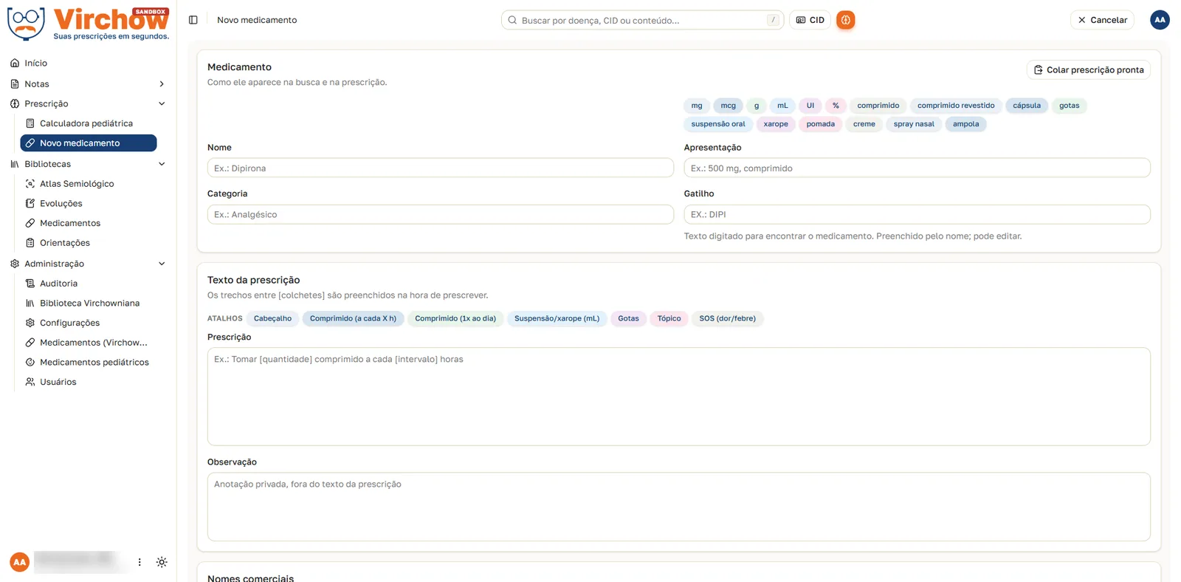
Task: Insert the SOS (dor/febre) shortcut
Action: [x=727, y=319]
